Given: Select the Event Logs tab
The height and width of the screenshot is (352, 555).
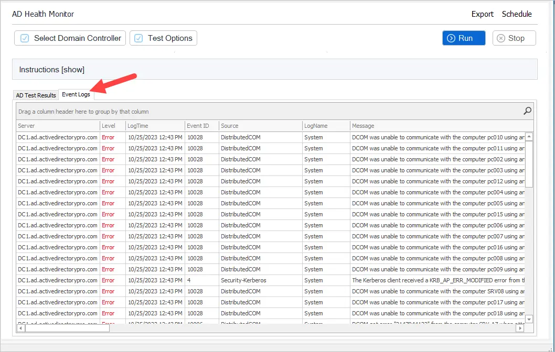Looking at the screenshot, I should coord(76,94).
